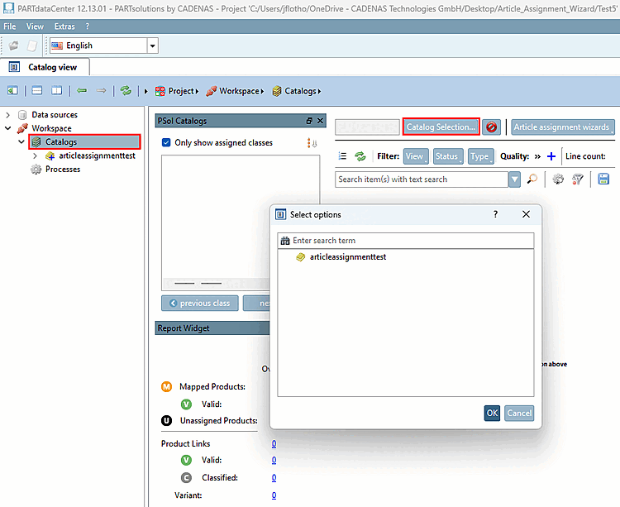Switch to the Catalog view tab

click(45, 67)
